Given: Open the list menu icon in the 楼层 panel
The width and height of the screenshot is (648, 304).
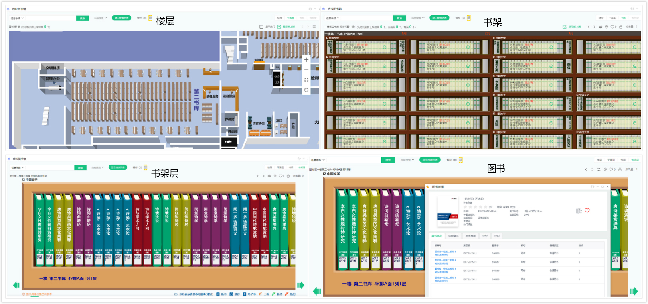Looking at the screenshot, I should (x=314, y=27).
